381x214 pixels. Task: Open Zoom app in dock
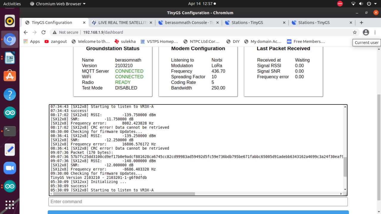10,168
